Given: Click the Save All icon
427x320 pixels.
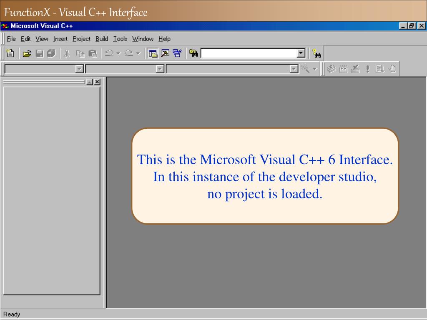Looking at the screenshot, I should pyautogui.click(x=51, y=53).
